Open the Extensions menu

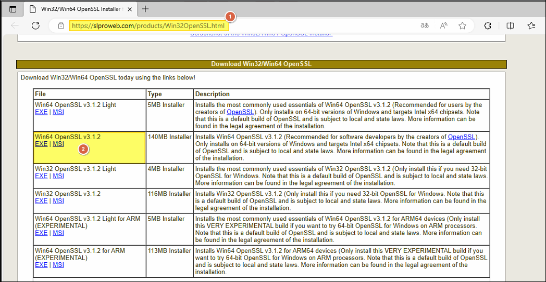488,25
